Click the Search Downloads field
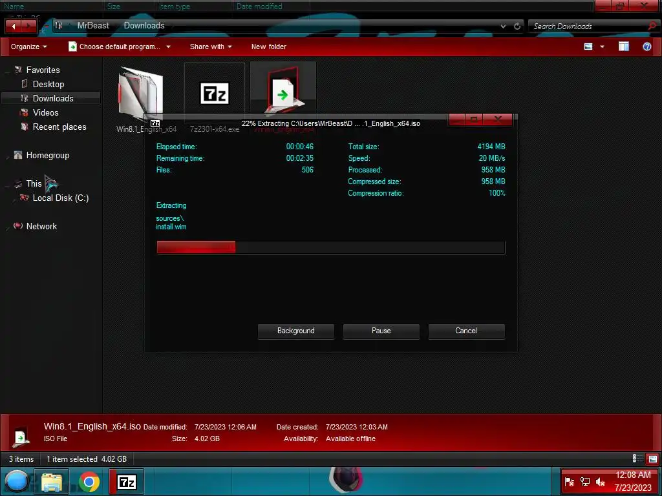The height and width of the screenshot is (496, 662). point(589,26)
